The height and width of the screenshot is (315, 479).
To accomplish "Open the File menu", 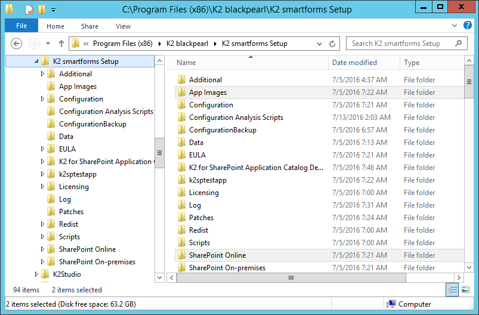I will click(21, 26).
